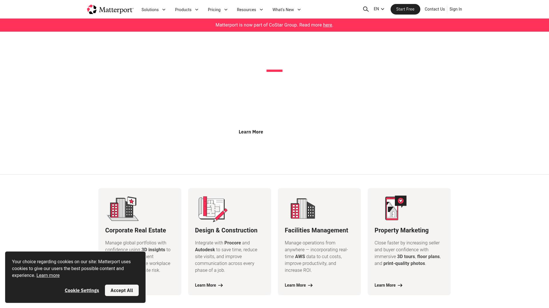
Task: Open the EN language selector
Action: [x=379, y=9]
